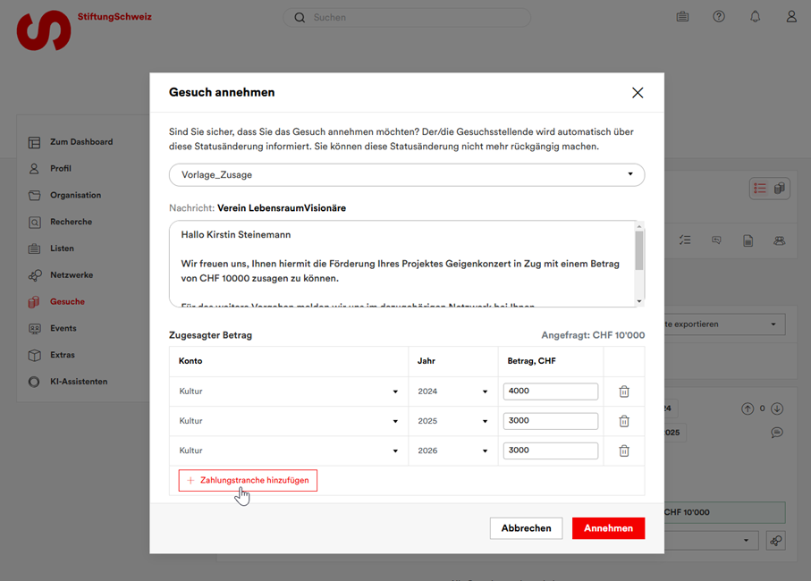Screen dimensions: 811x581
Task: Close the Gesuch annehmen dialog
Action: pyautogui.click(x=638, y=93)
